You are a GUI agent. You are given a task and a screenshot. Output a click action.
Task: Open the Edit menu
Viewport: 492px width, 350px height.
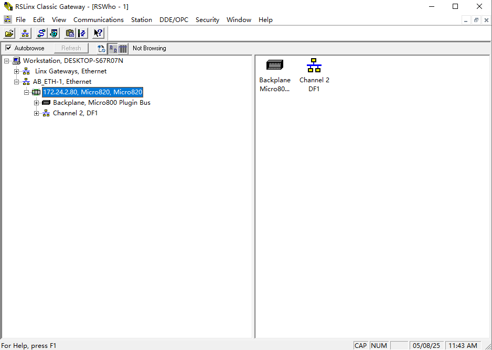[39, 20]
